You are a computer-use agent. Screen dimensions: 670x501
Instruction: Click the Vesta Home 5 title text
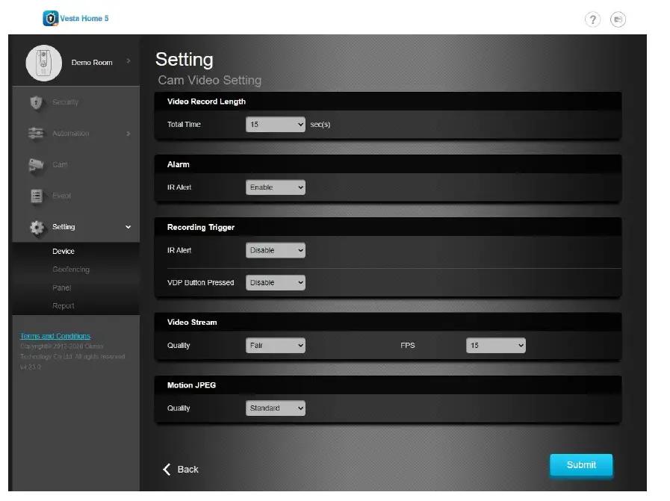(84, 19)
